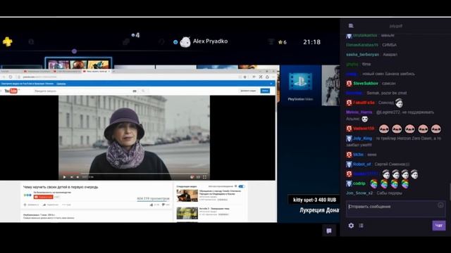Image resolution: width=451 pixels, height=253 pixels.
Task: Click the purple slider dot in PS4 function bar
Action: click(74, 51)
